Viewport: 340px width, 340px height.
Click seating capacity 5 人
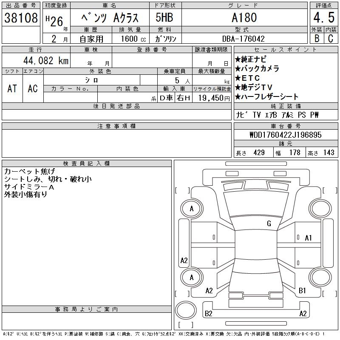click(x=182, y=81)
